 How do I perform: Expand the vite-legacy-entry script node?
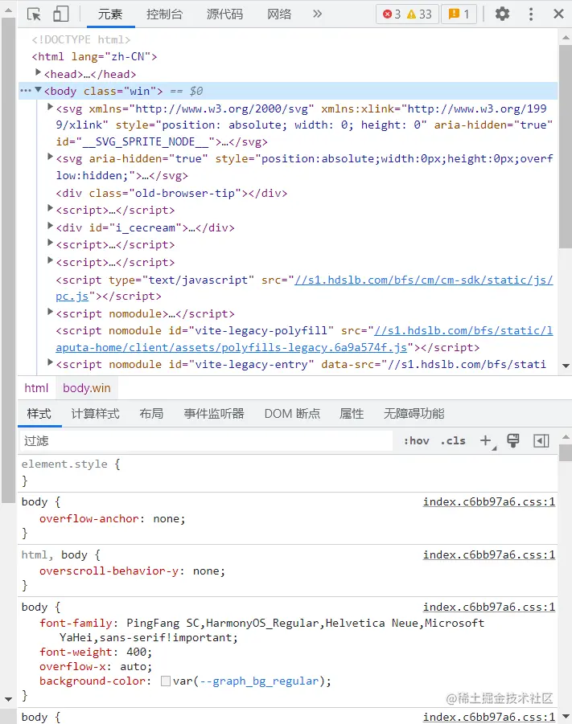(x=51, y=363)
